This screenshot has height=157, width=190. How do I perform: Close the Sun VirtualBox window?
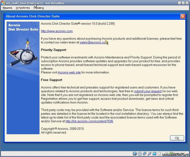pos(187,3)
